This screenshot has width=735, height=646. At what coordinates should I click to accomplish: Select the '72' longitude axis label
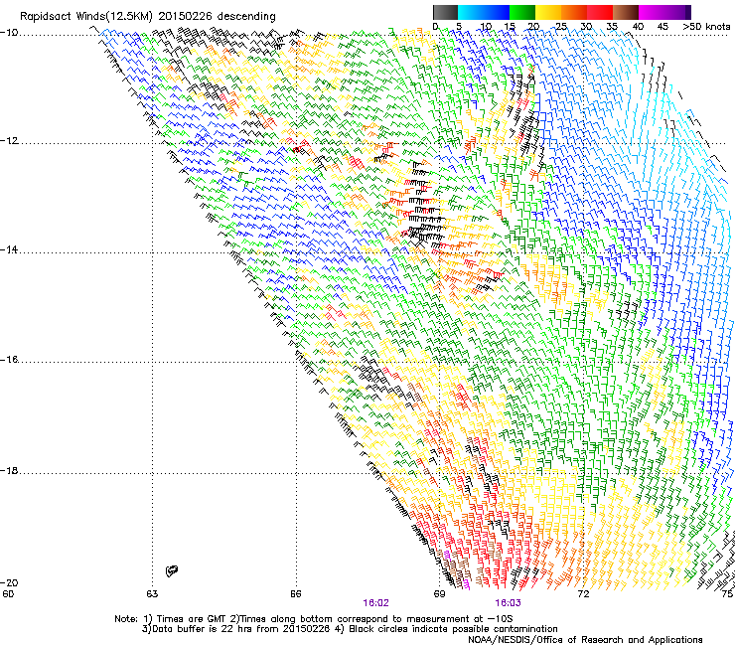583,594
